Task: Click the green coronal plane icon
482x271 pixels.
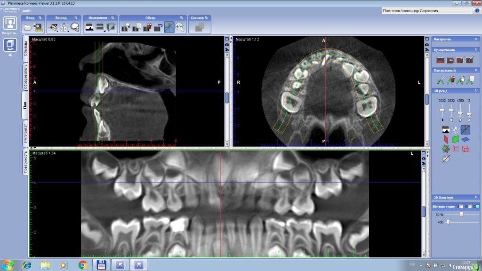Action: (455, 140)
